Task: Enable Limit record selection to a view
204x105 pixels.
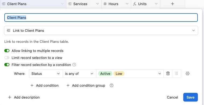Action: point(7,58)
